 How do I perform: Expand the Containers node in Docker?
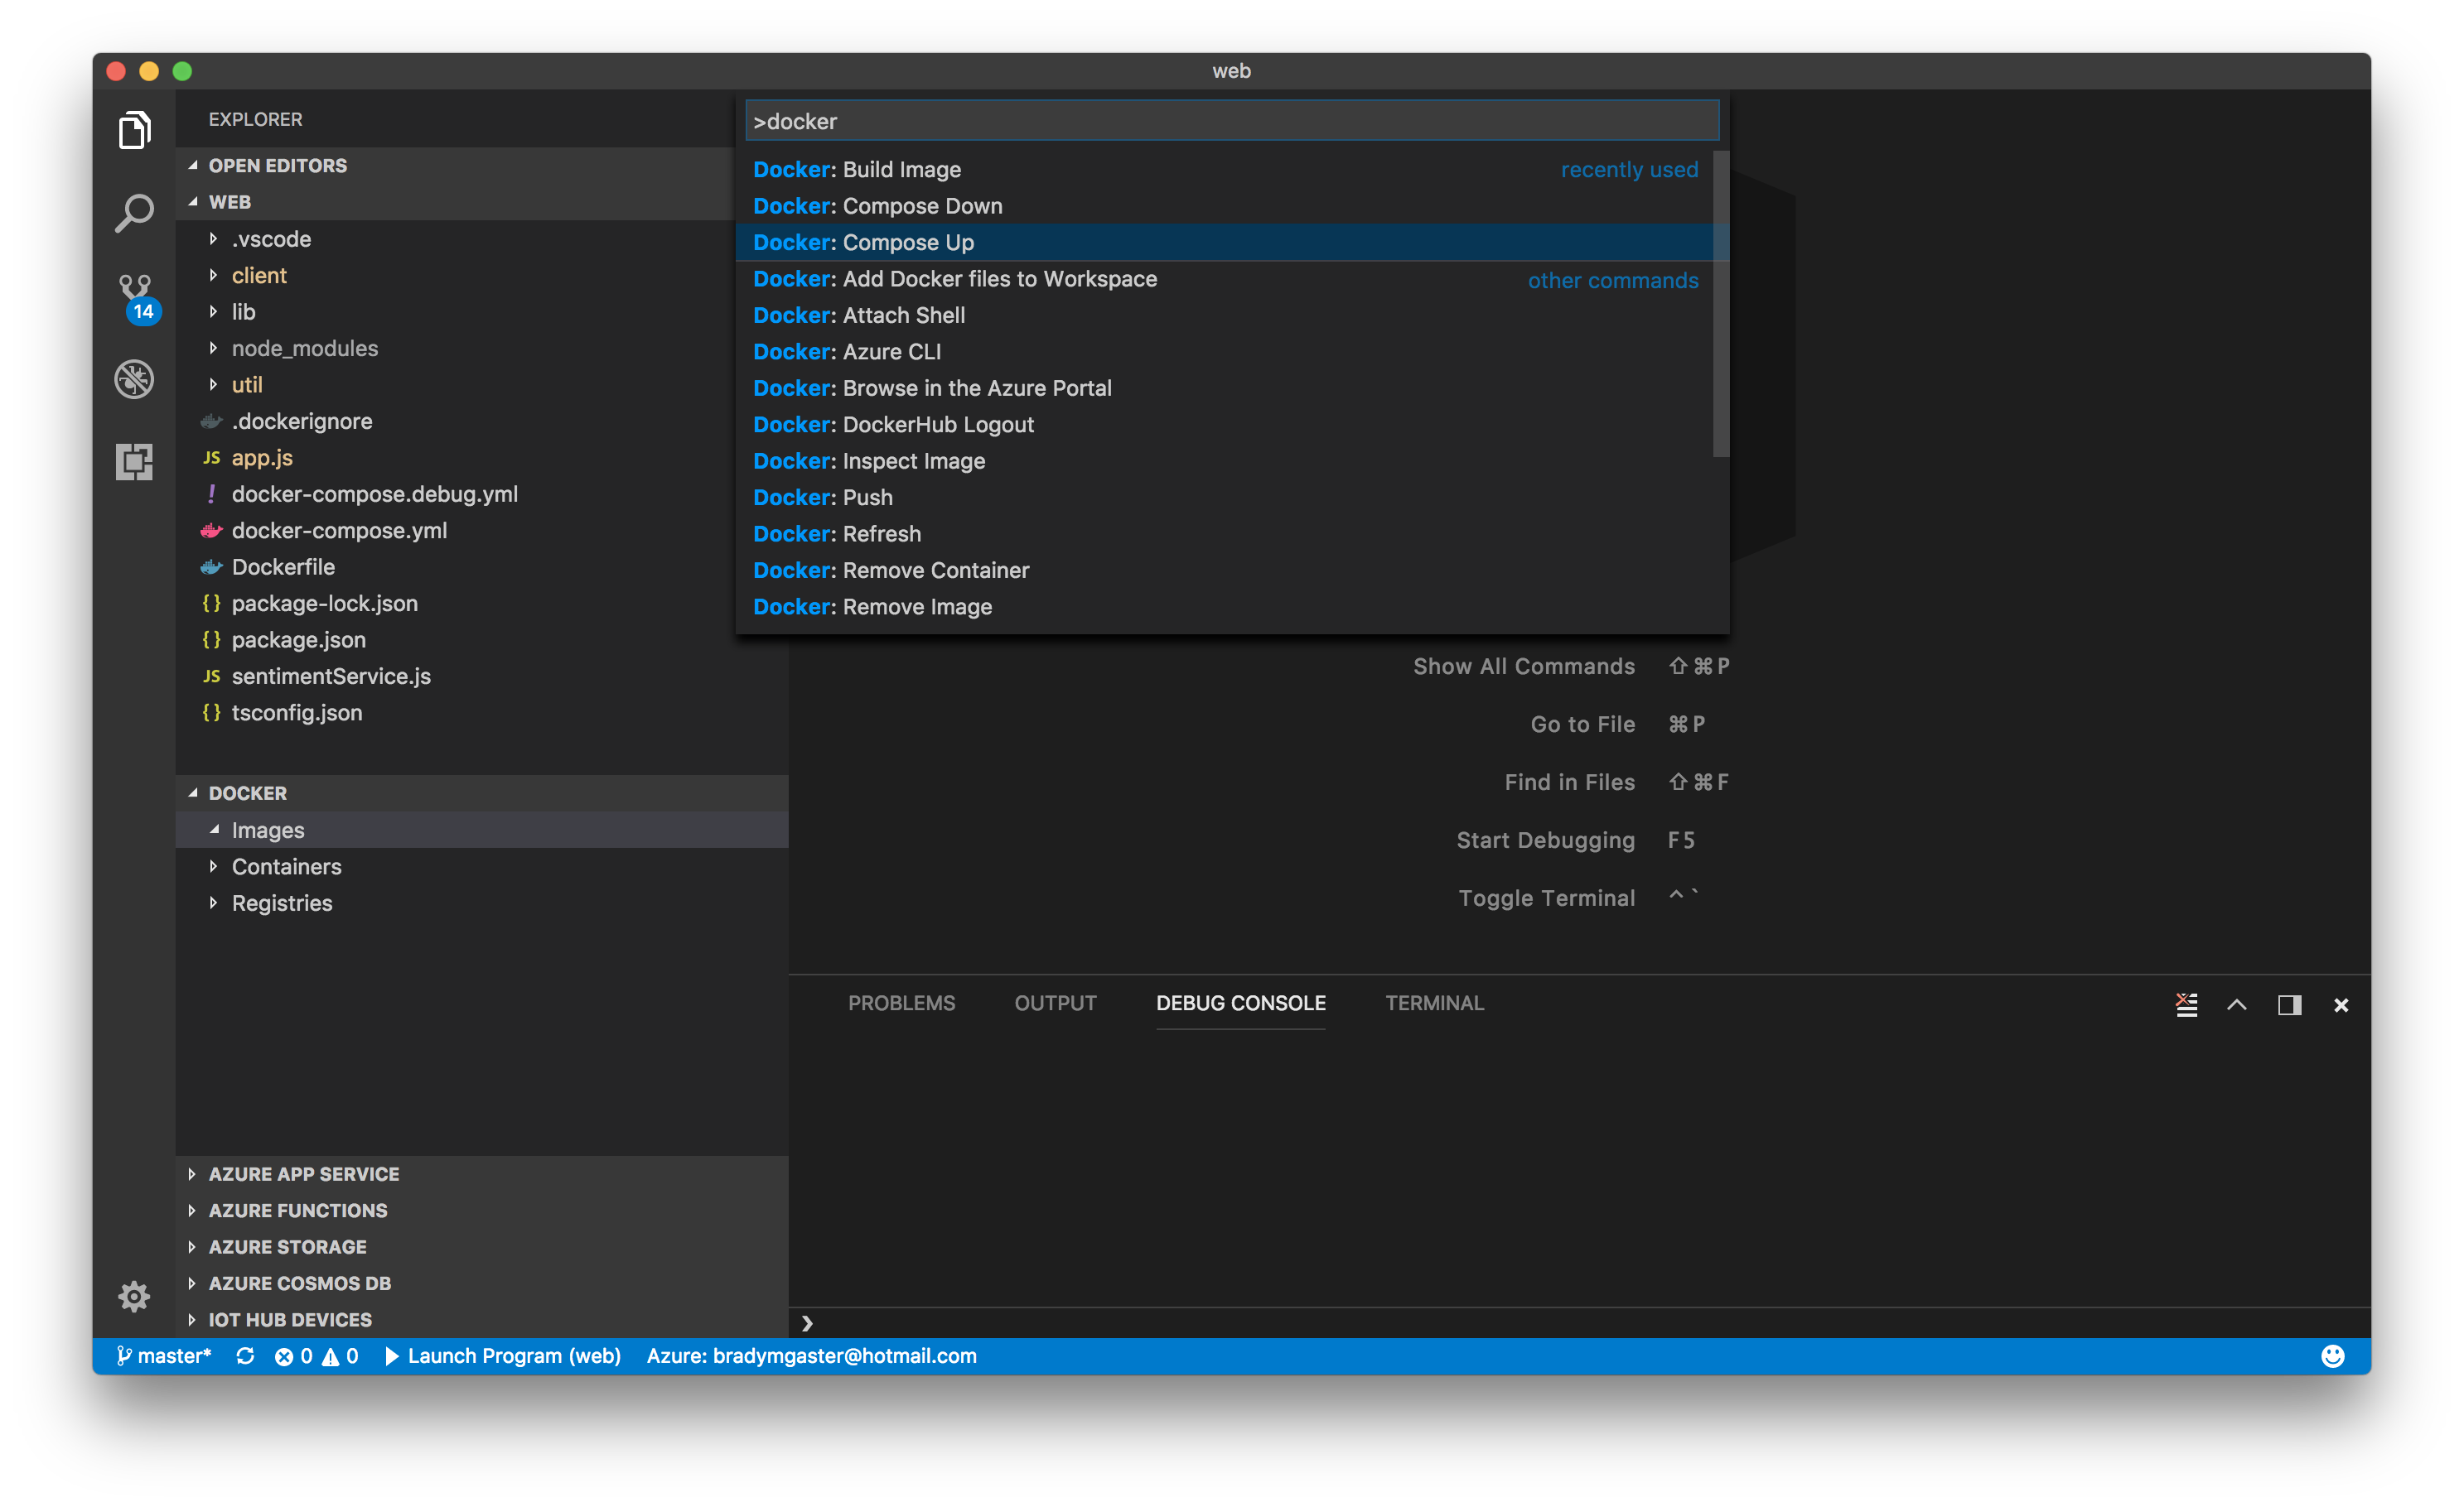[286, 866]
